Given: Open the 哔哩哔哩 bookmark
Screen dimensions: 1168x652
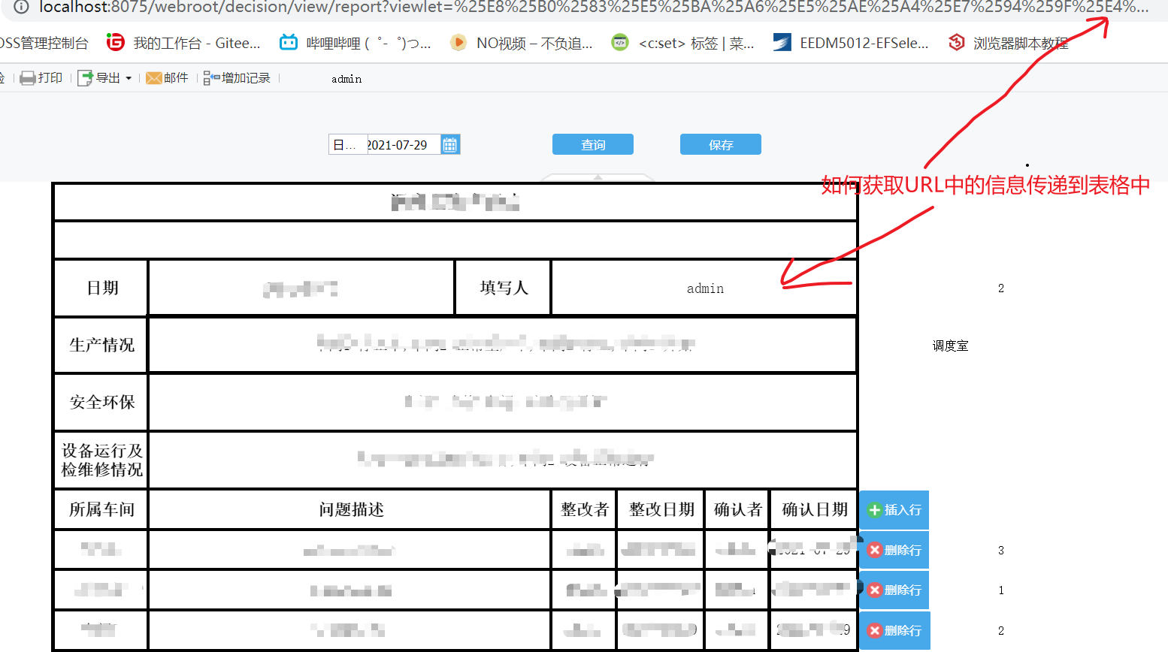Looking at the screenshot, I should [x=355, y=43].
